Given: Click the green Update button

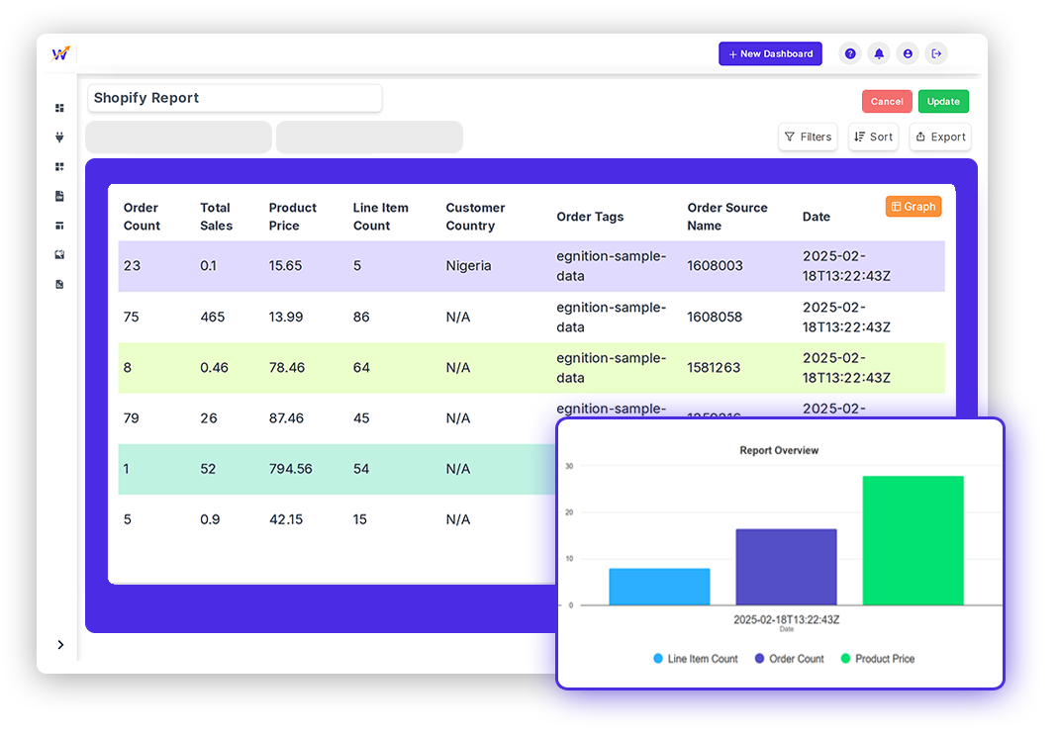Looking at the screenshot, I should [x=943, y=101].
